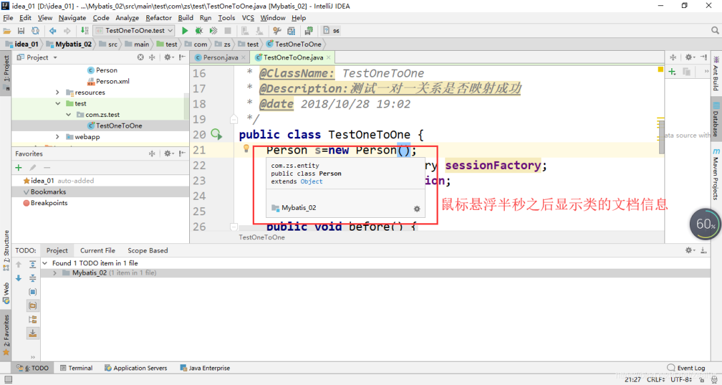This screenshot has width=722, height=385.
Task: Open the run configuration dropdown TestOneToOne.test
Action: click(x=134, y=30)
